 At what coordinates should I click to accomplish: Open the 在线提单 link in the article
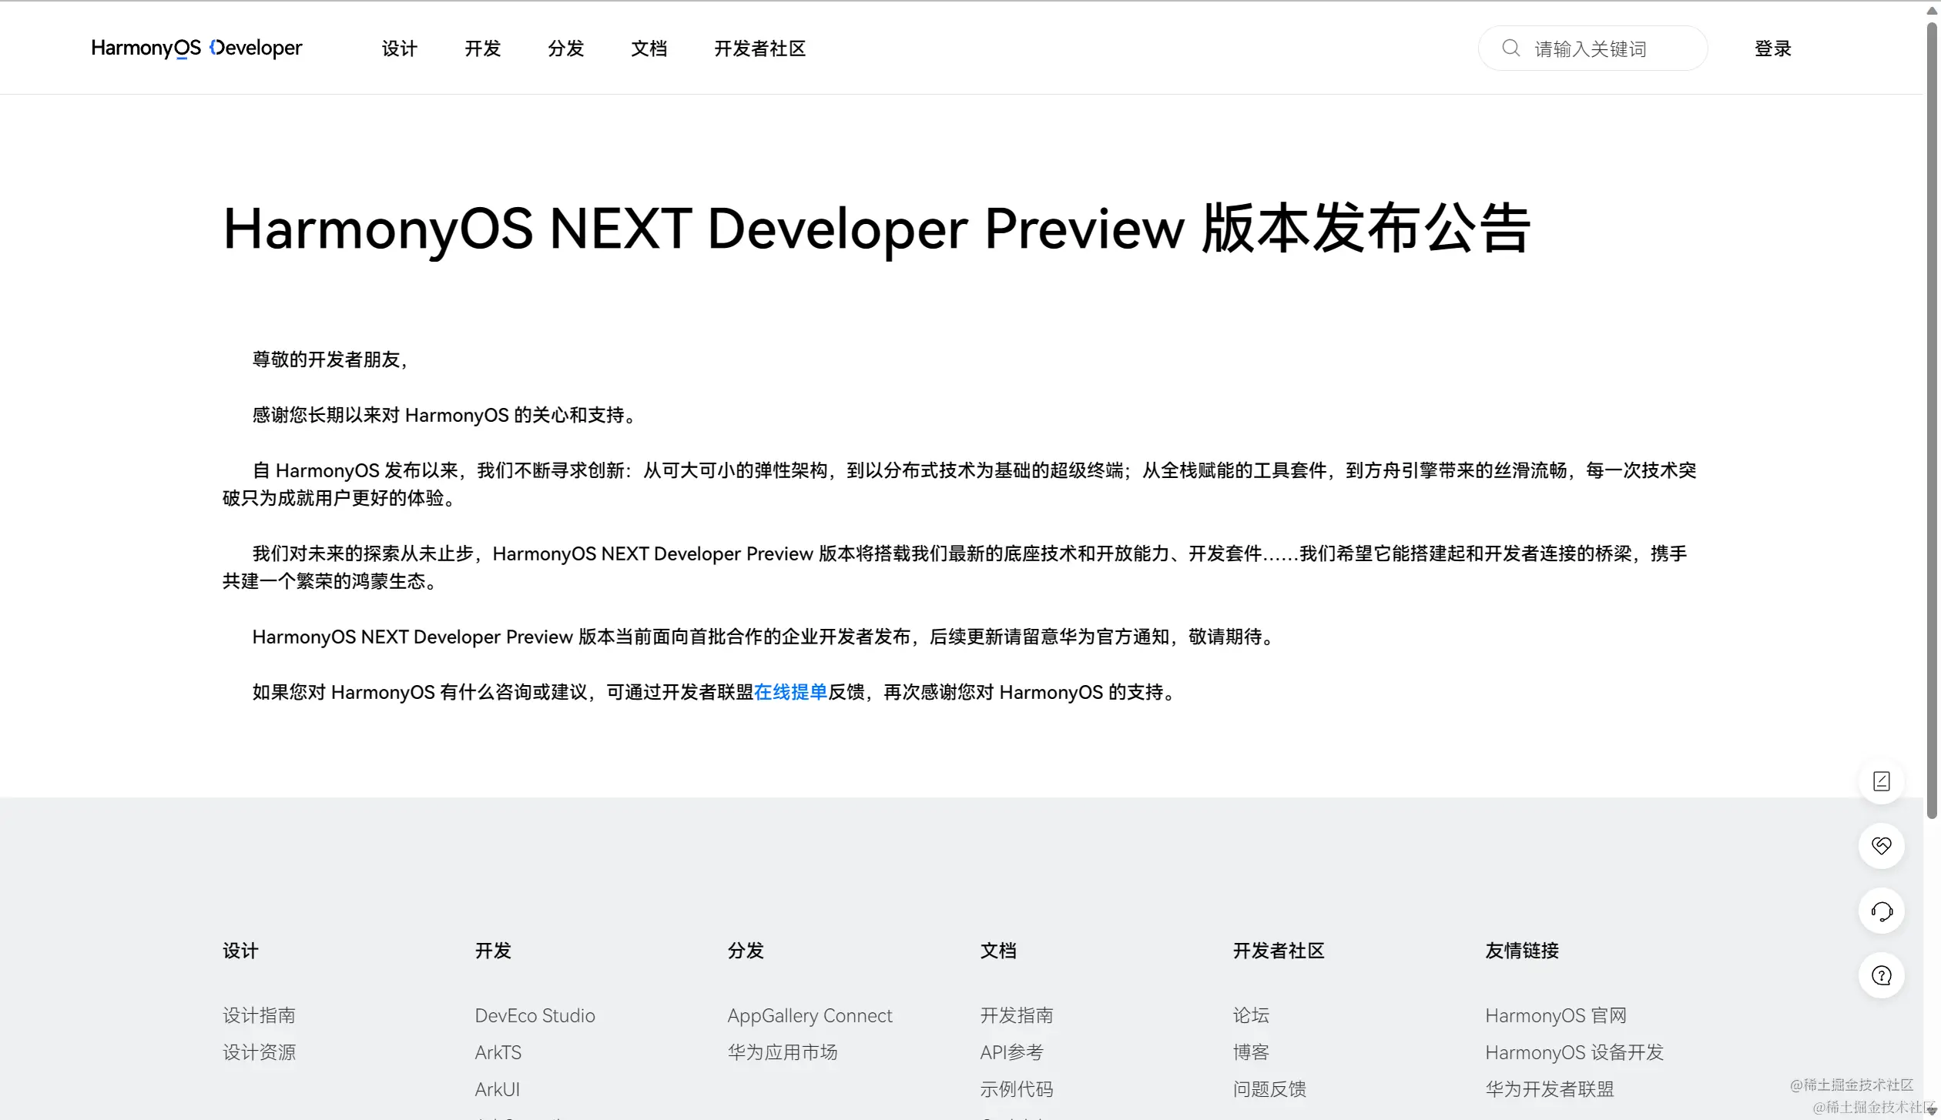click(790, 691)
